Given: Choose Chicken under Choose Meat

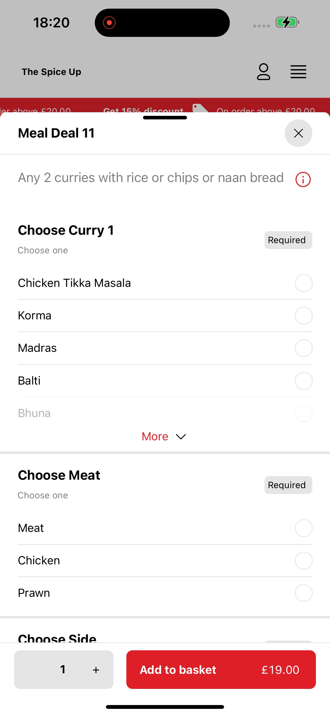Looking at the screenshot, I should (x=165, y=560).
